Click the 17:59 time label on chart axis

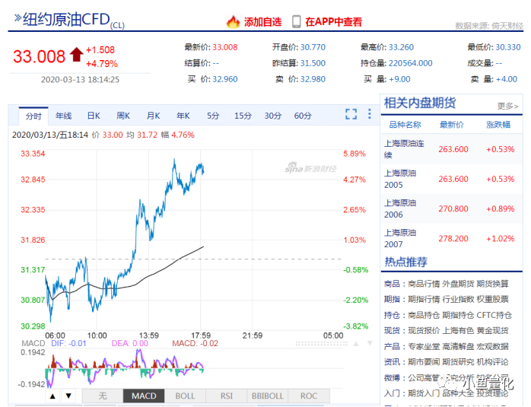(x=201, y=335)
